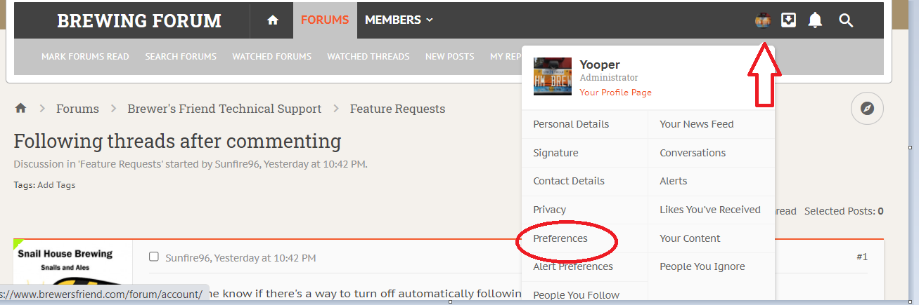919x305 pixels.
Task: Open the user avatar account menu
Action: [x=763, y=20]
